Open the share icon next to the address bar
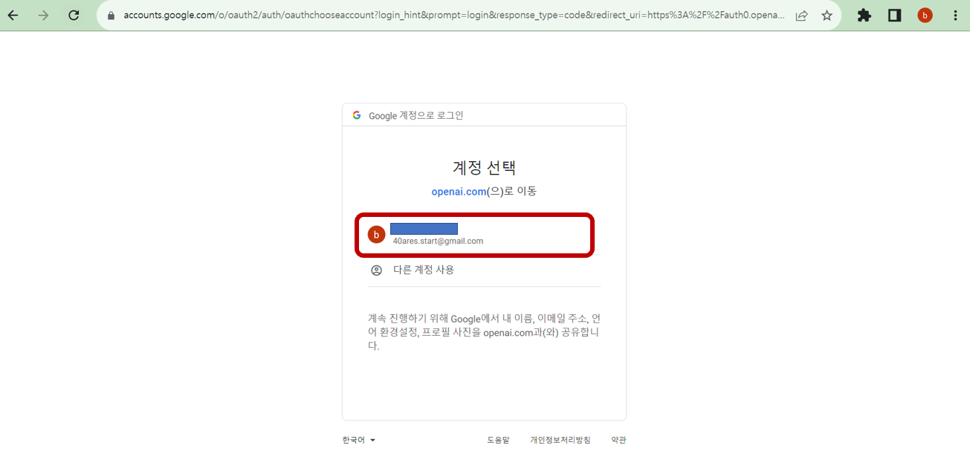Viewport: 970px width, 474px height. coord(801,15)
